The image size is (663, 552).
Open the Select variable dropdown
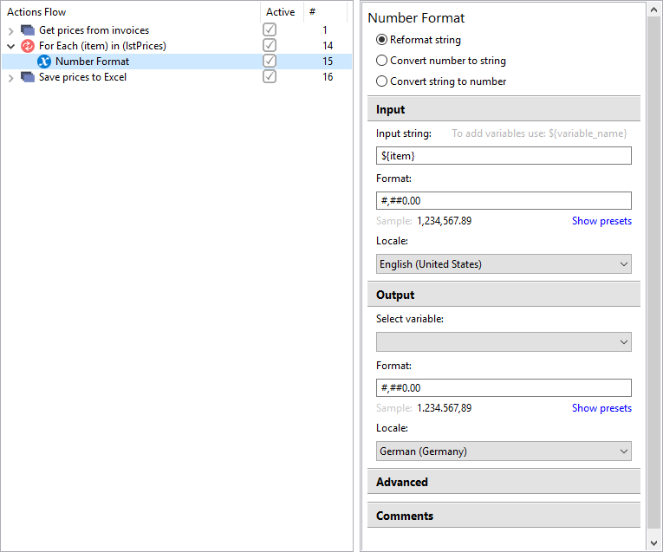point(504,342)
